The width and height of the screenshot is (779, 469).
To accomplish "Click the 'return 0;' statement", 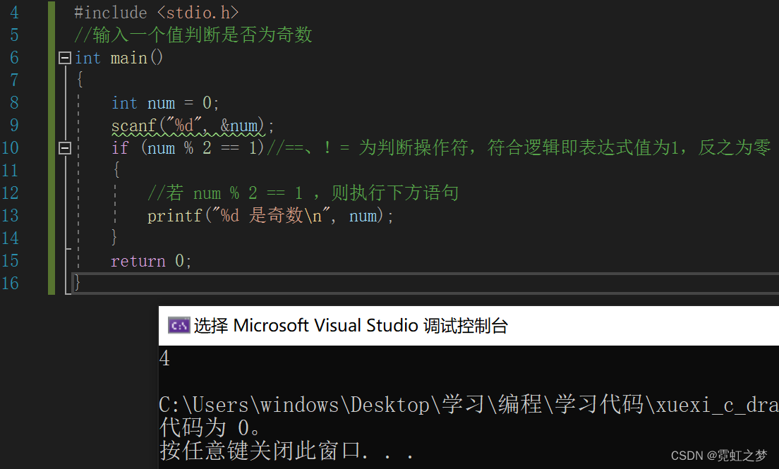I will (x=151, y=261).
